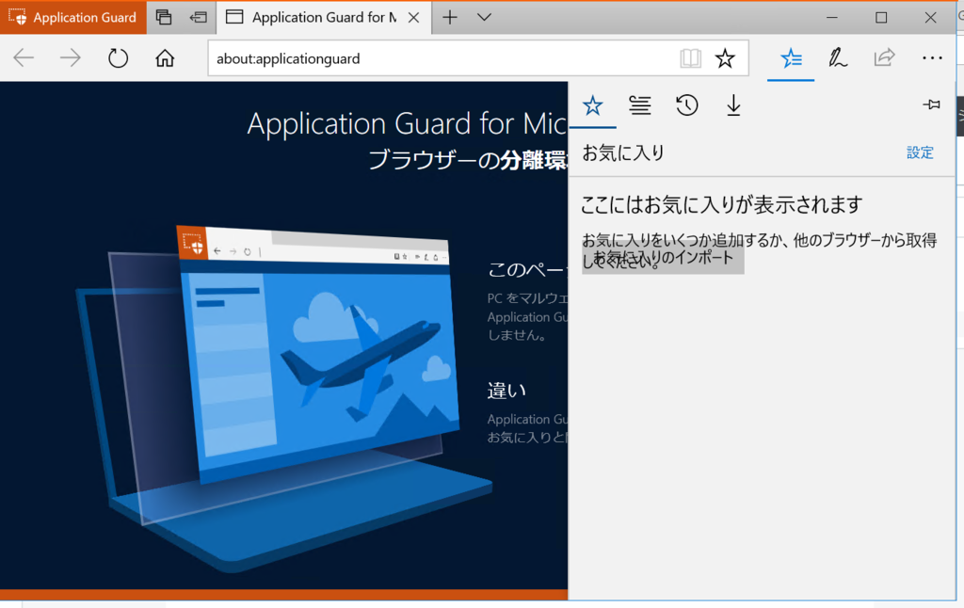Screen dimensions: 964x608
Task: Go to the home page
Action: click(x=165, y=58)
